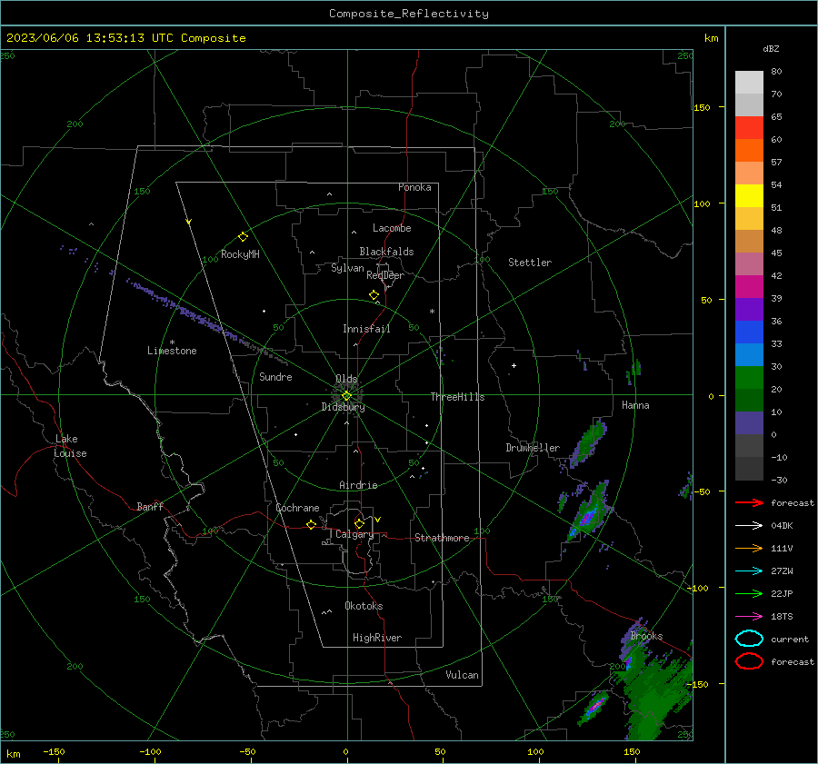Click the Airdrie label
Viewport: 818px width, 764px height.
click(x=358, y=485)
